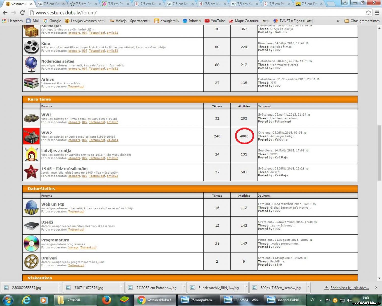The width and height of the screenshot is (382, 306).
Task: Open dropdown arrow for 7%2C62 cm Patrone download
Action: pos(184,286)
